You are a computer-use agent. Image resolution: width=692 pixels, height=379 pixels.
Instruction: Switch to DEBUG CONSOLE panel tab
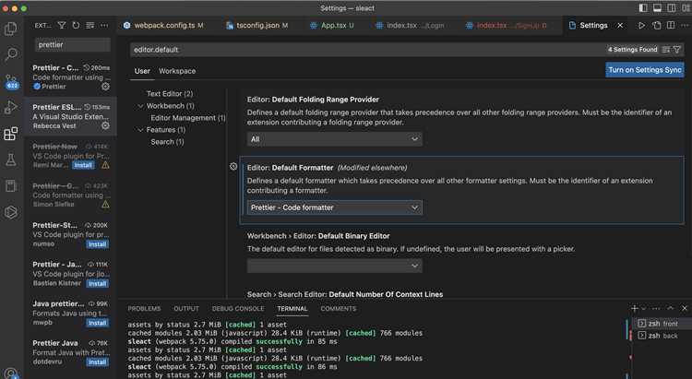[x=238, y=308]
